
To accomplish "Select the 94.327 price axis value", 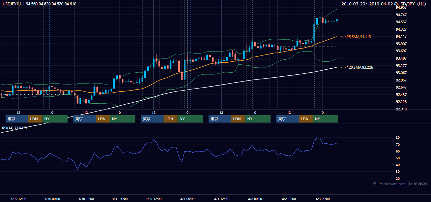I will click(x=401, y=29).
